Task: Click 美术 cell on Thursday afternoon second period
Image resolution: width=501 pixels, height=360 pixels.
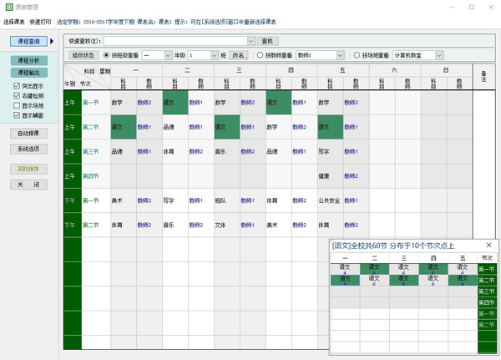Action: tap(279, 225)
